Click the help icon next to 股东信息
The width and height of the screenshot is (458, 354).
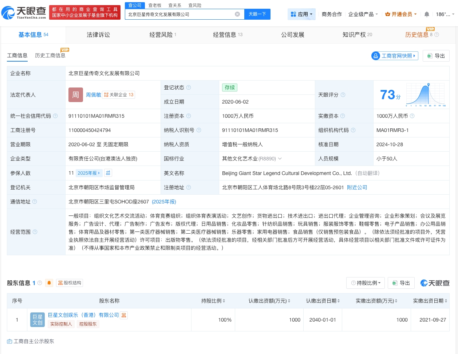click(x=40, y=283)
